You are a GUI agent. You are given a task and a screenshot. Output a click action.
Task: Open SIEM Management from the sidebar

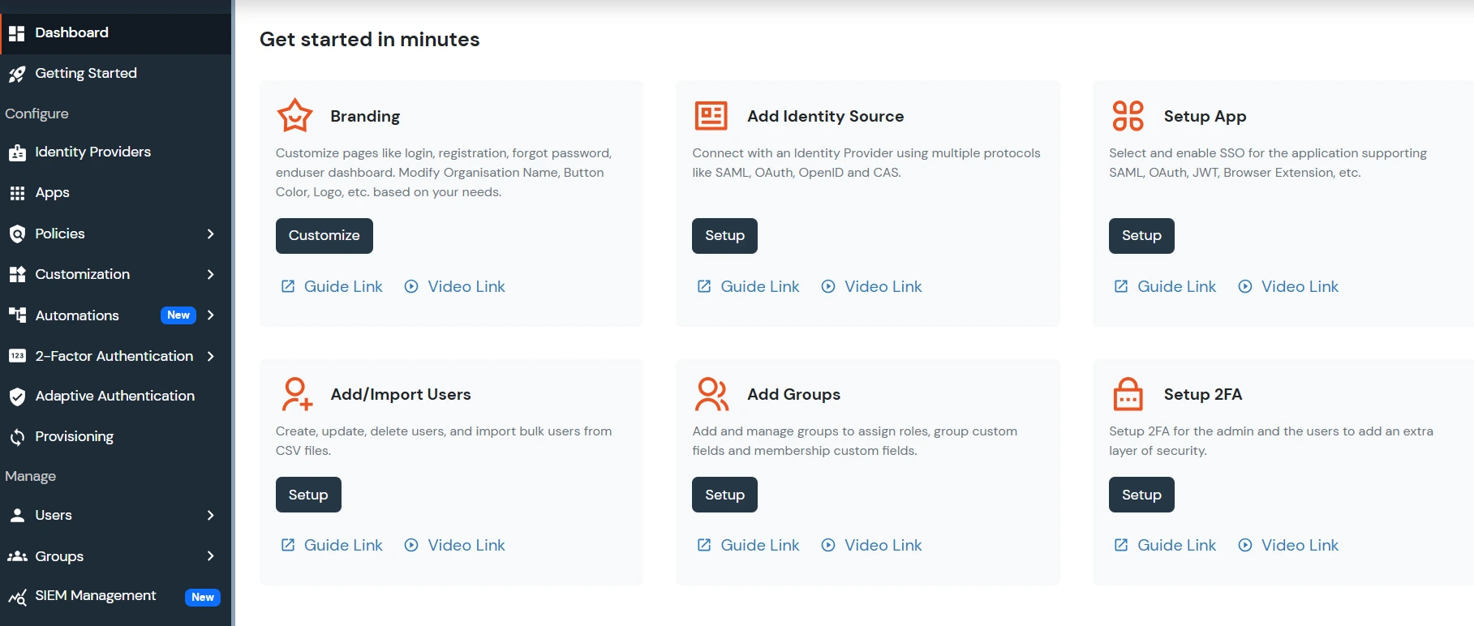[x=95, y=596]
